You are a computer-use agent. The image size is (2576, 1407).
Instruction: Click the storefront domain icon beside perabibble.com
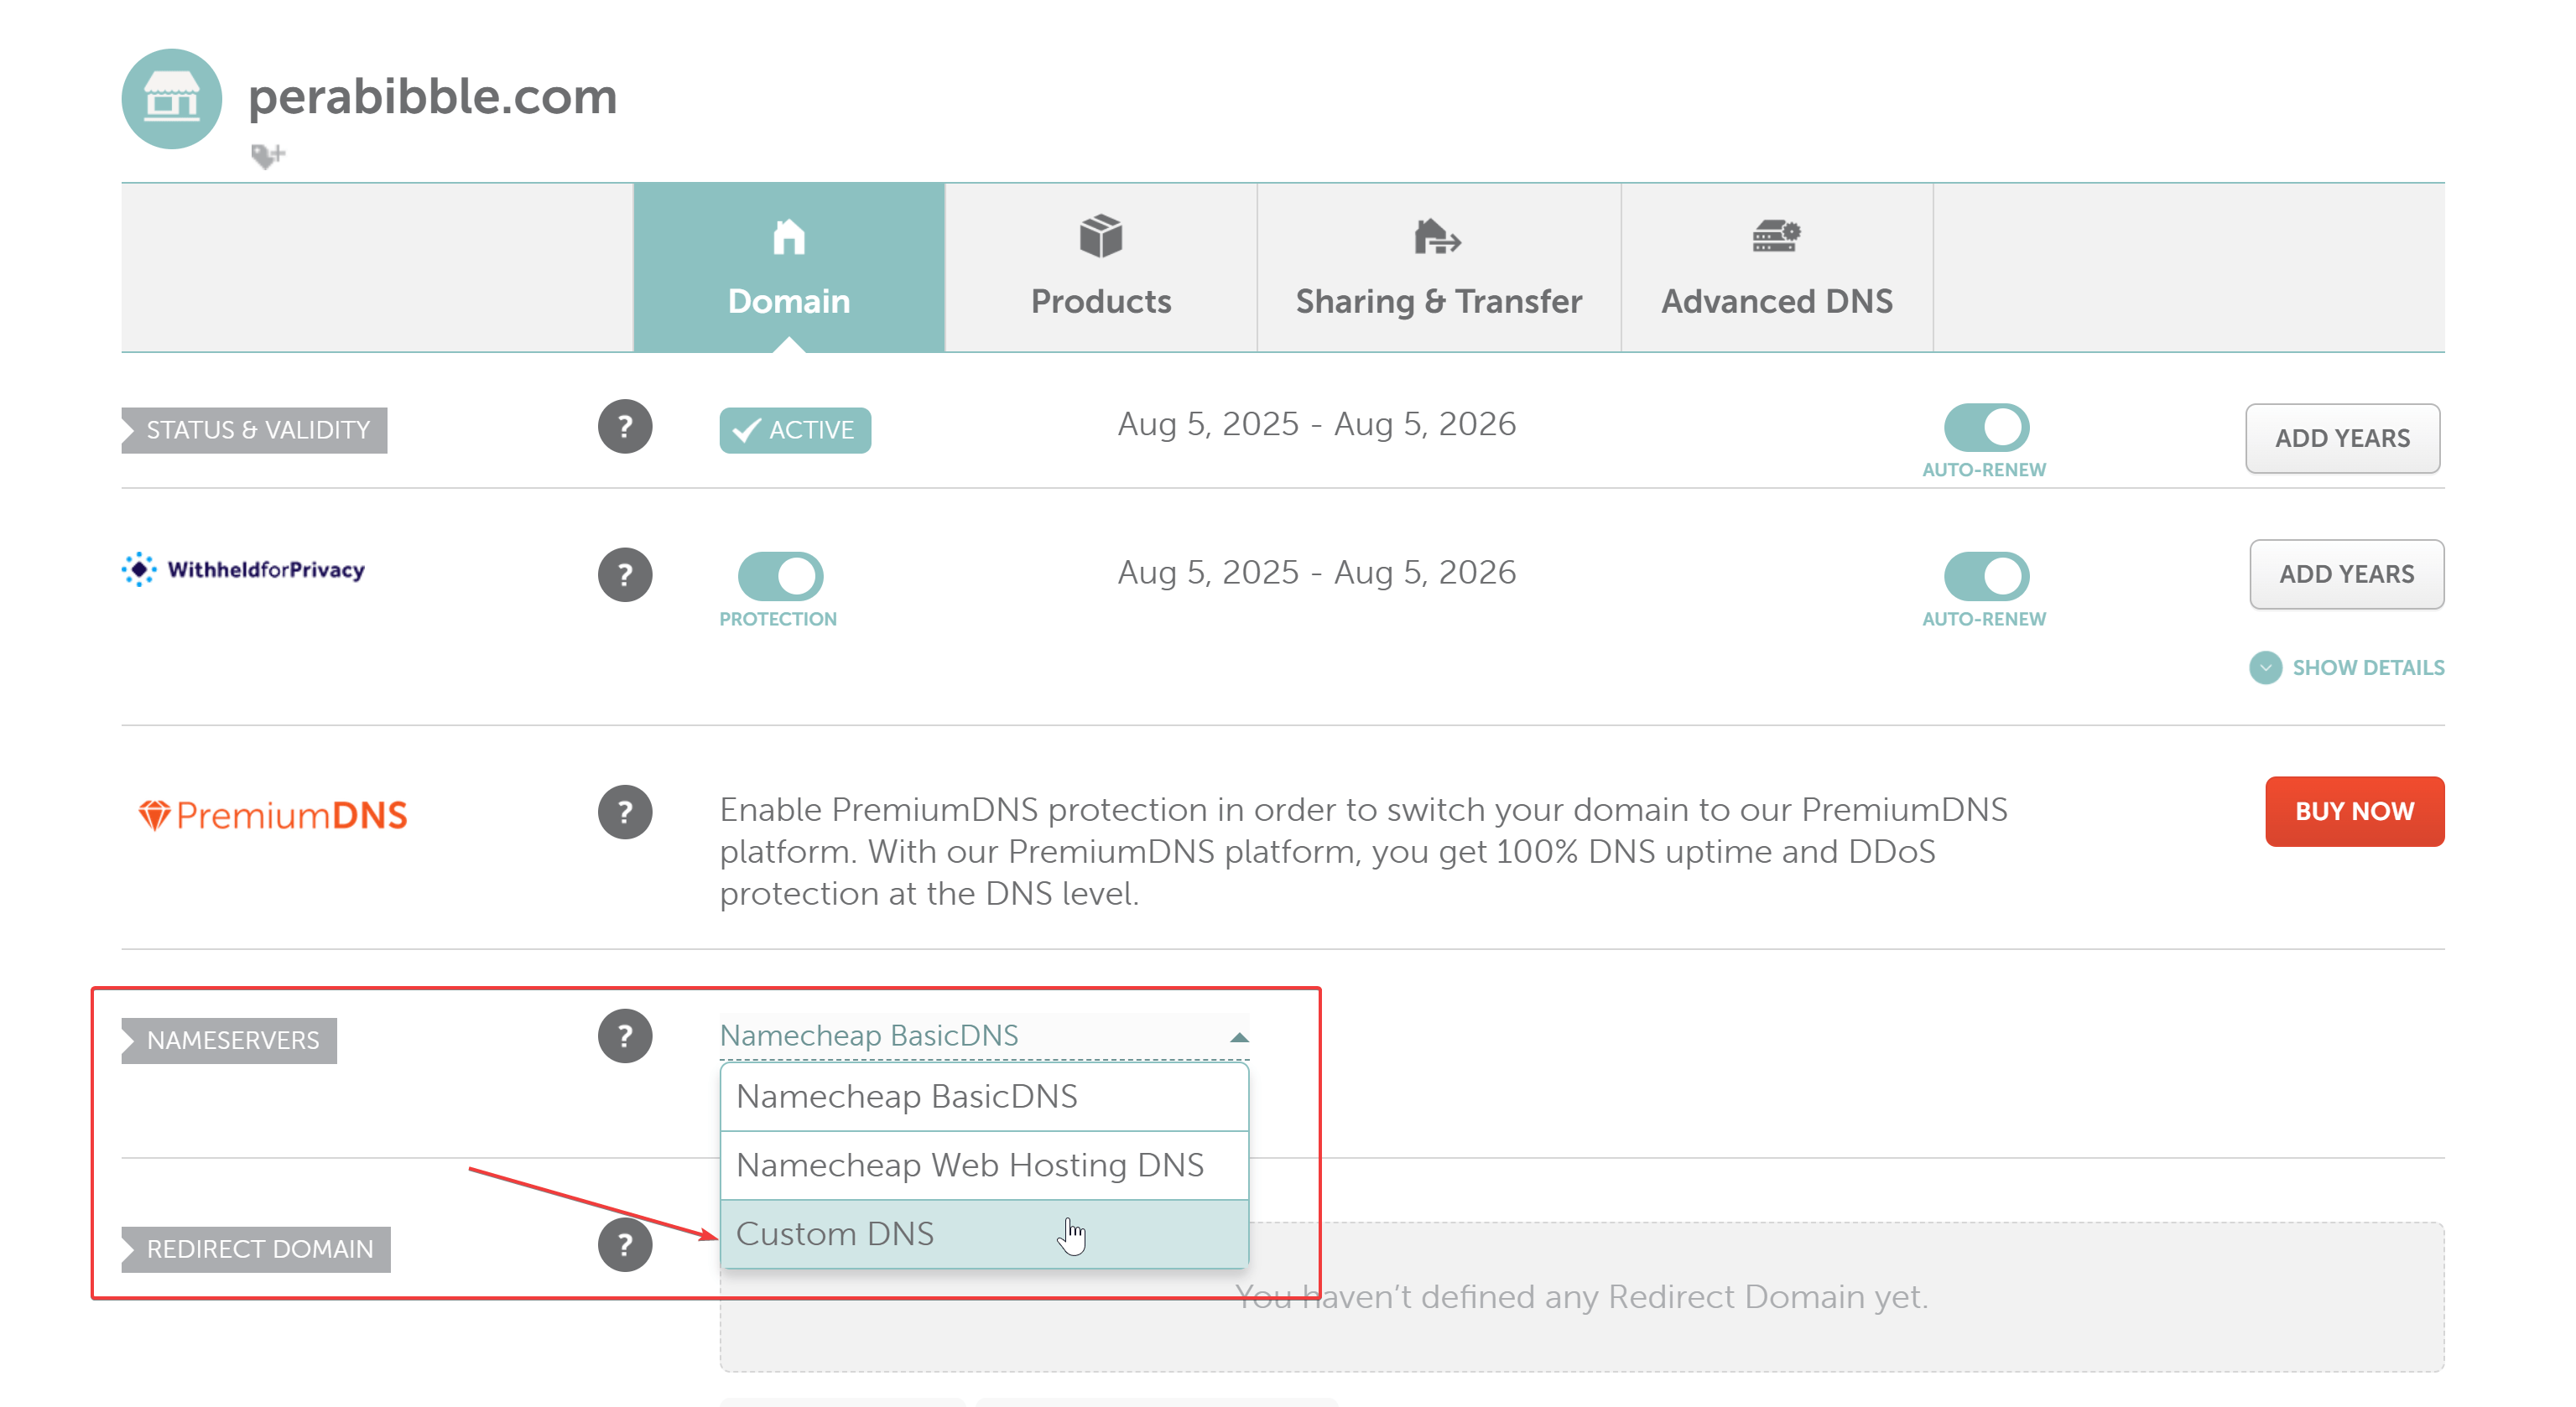[x=171, y=98]
